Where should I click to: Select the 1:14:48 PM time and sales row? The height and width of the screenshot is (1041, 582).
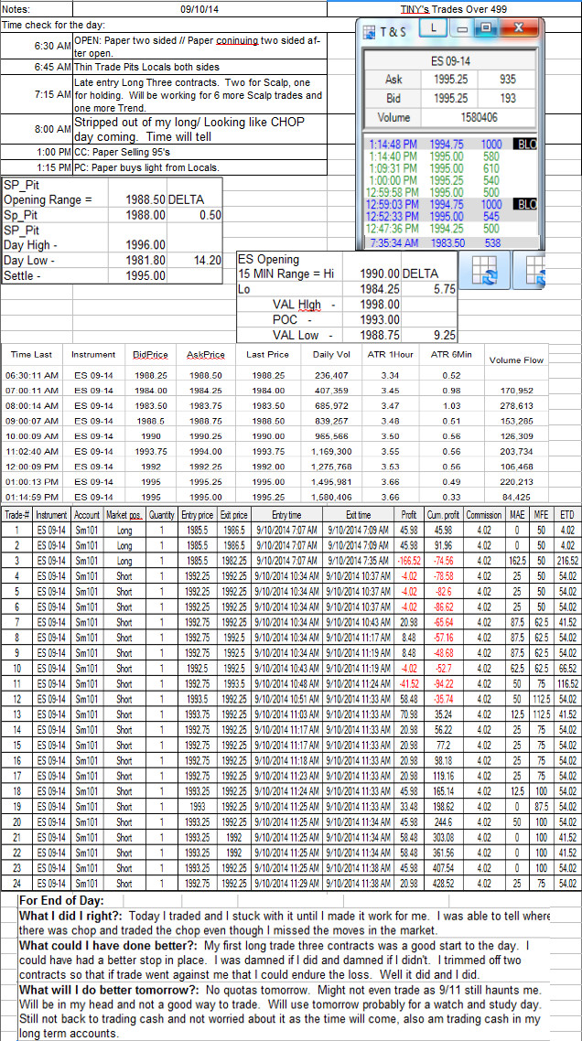452,144
